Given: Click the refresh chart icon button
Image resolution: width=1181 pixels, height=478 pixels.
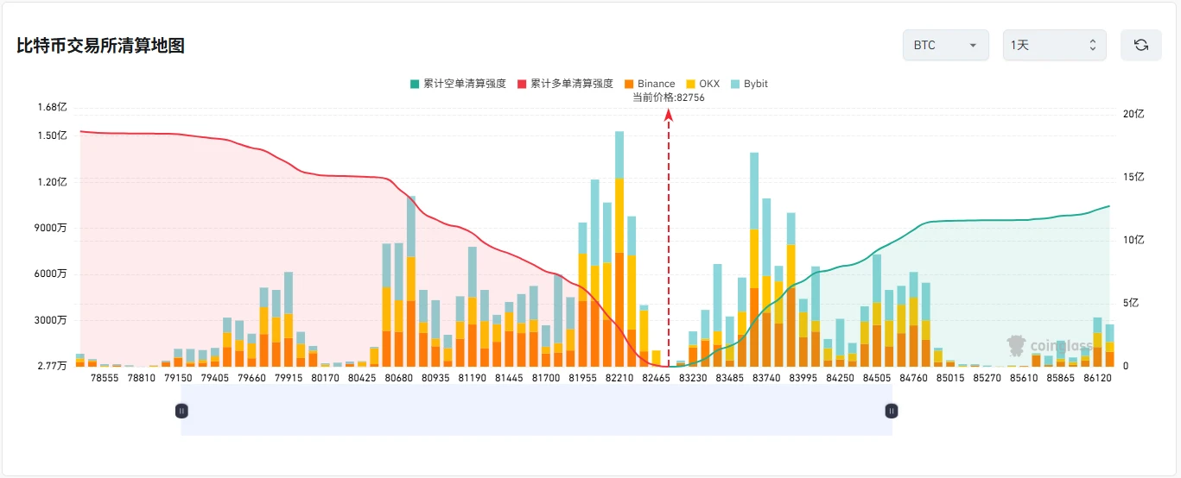Looking at the screenshot, I should pos(1140,45).
